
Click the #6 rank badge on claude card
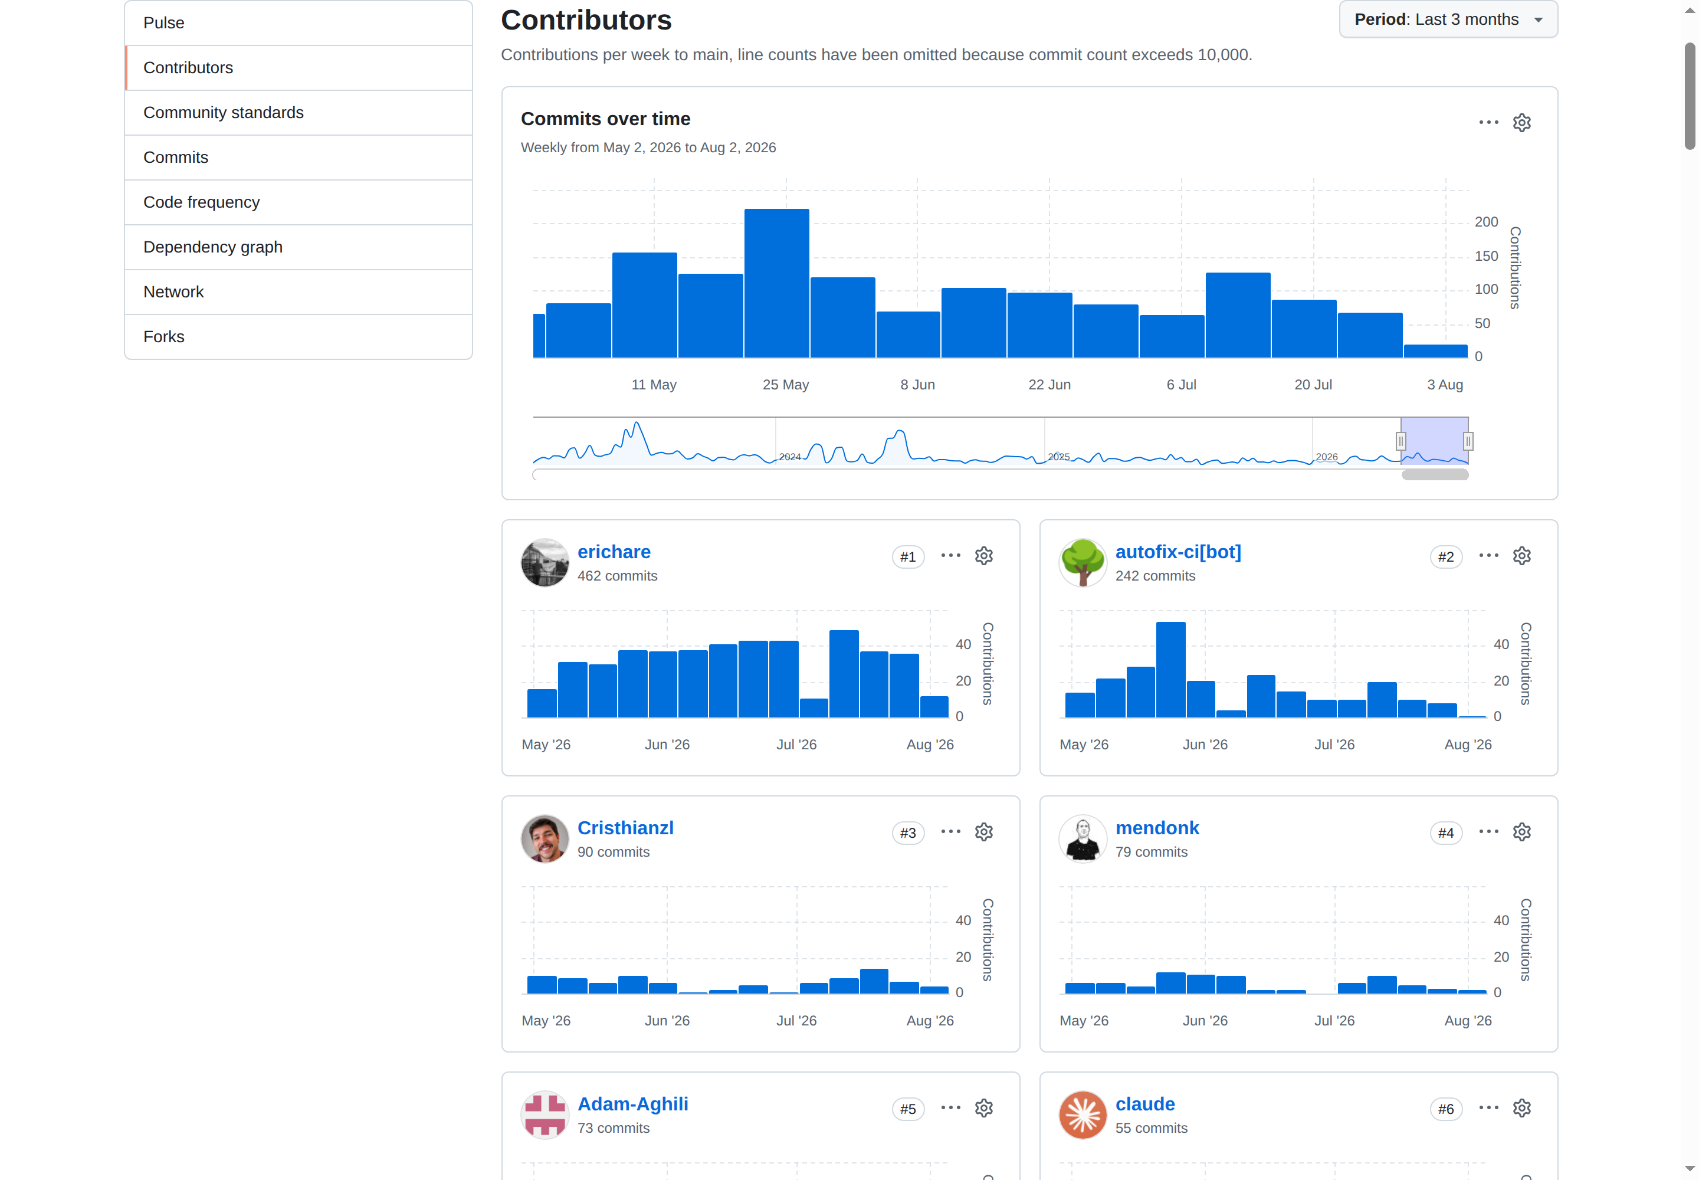1446,1109
